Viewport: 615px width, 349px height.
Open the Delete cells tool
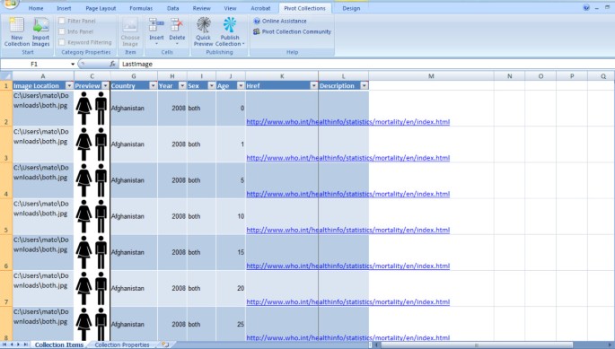coord(177,31)
